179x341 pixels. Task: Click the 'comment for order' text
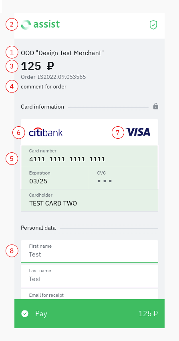tap(44, 86)
